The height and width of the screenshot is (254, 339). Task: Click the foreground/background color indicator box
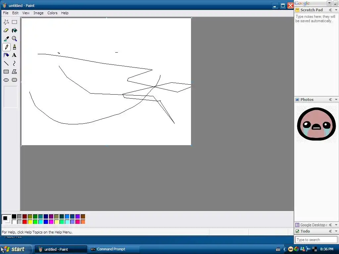[x=6, y=219]
